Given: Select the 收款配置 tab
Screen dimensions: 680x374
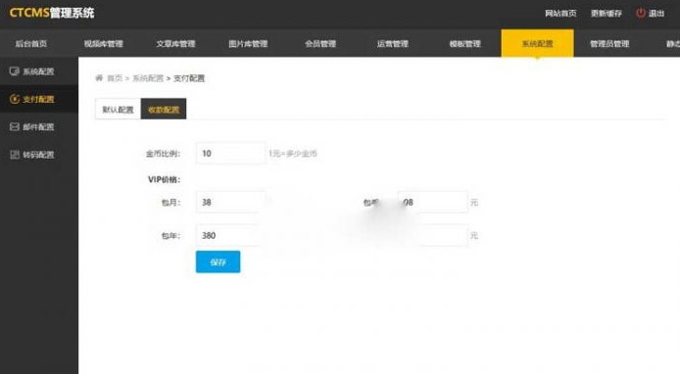Looking at the screenshot, I should coord(164,110).
